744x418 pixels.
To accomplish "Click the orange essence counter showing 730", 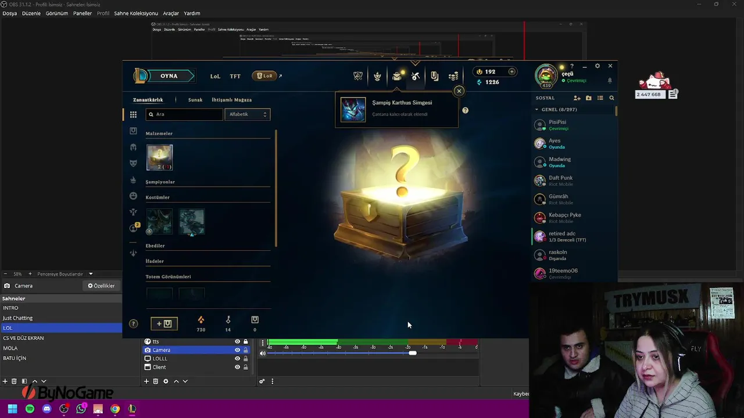I will click(201, 324).
